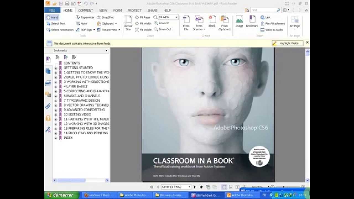Image resolution: width=354 pixels, height=199 pixels.
Task: Select the Hand tool
Action: pos(52,17)
